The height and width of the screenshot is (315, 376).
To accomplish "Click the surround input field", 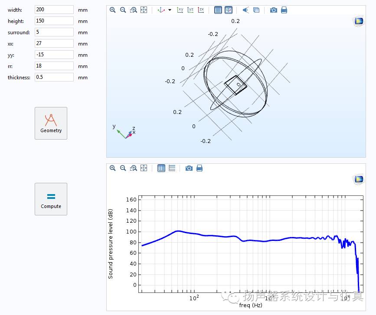I will point(54,32).
